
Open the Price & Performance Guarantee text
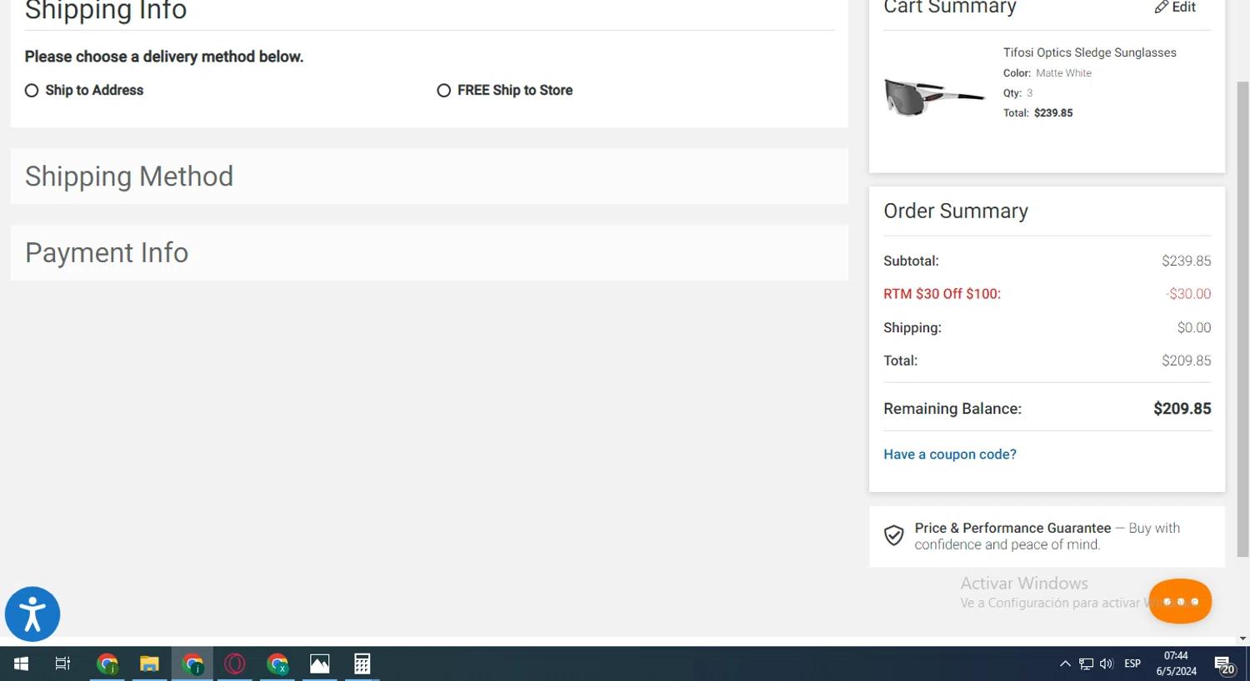tap(1047, 536)
